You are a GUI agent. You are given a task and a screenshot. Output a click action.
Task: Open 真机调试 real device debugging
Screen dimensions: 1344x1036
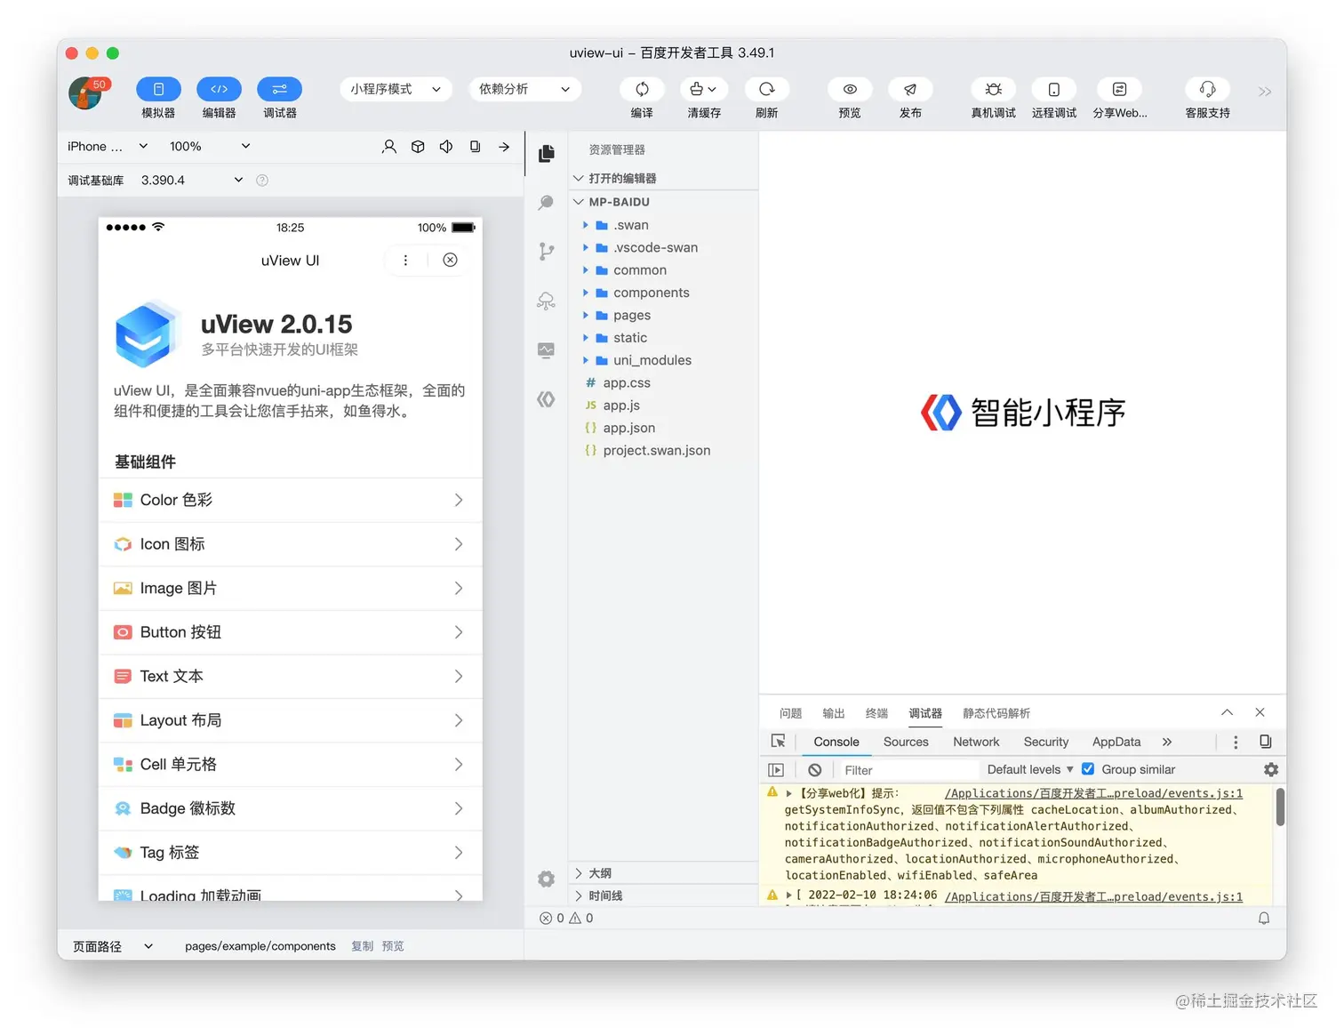994,89
